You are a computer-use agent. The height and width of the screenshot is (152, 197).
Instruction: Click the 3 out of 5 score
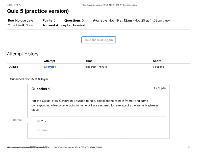pos(158,67)
